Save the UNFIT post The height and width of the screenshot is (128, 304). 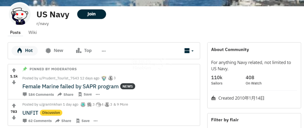tap(83, 121)
